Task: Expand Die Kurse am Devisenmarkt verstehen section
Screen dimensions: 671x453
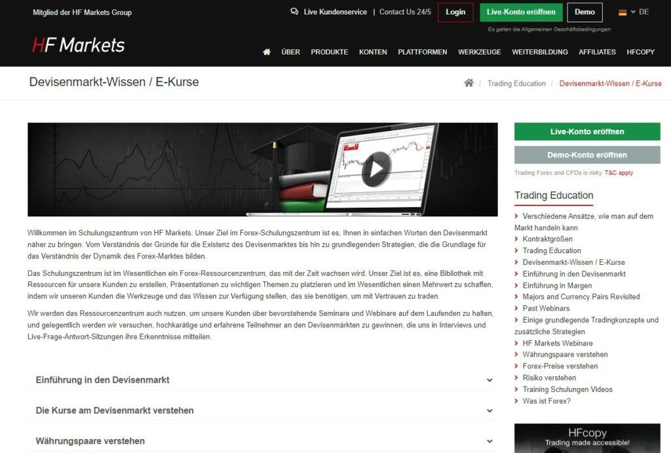Action: 263,410
